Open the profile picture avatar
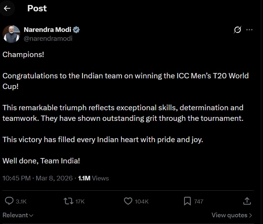This screenshot has width=263, height=224. click(x=11, y=34)
